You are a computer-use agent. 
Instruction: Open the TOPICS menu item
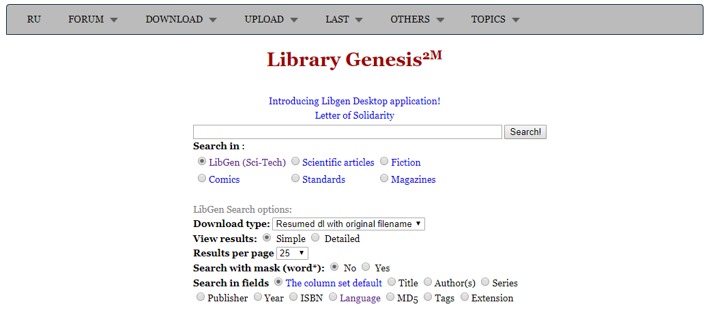(x=489, y=20)
